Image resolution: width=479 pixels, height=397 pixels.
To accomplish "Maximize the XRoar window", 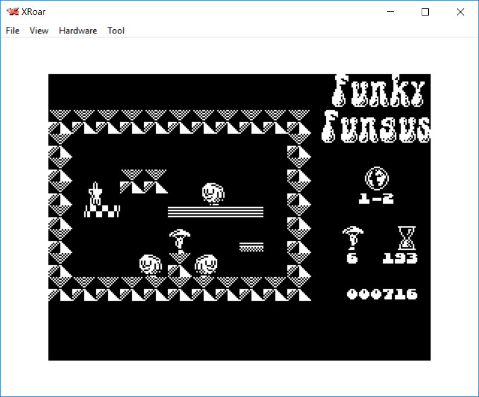I will (x=425, y=12).
